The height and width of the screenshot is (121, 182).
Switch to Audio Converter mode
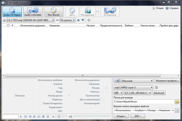pos(33,12)
